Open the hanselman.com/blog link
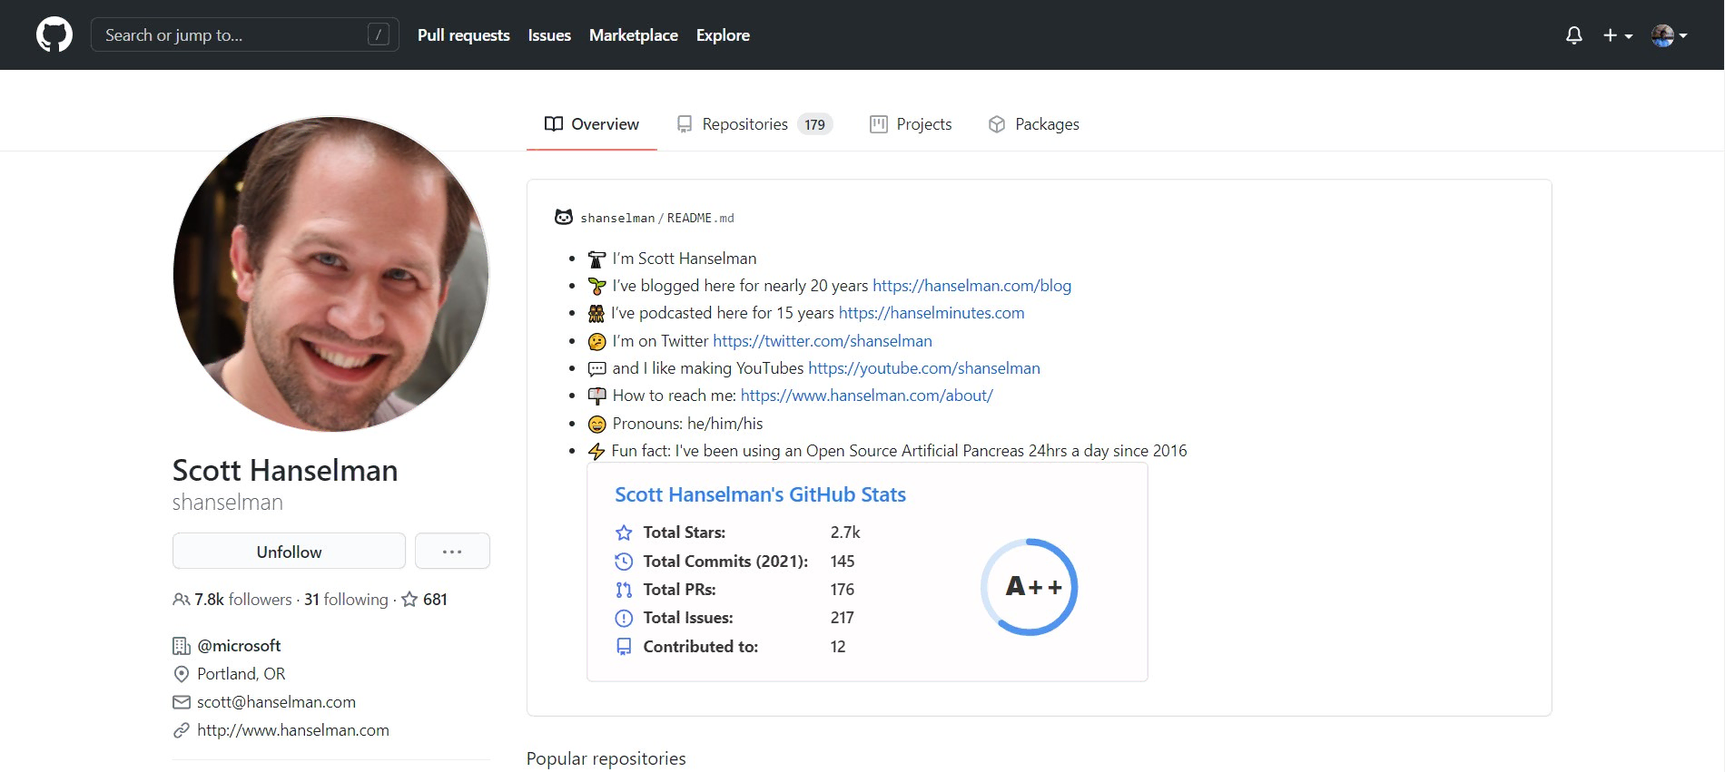The width and height of the screenshot is (1725, 772). coord(971,286)
